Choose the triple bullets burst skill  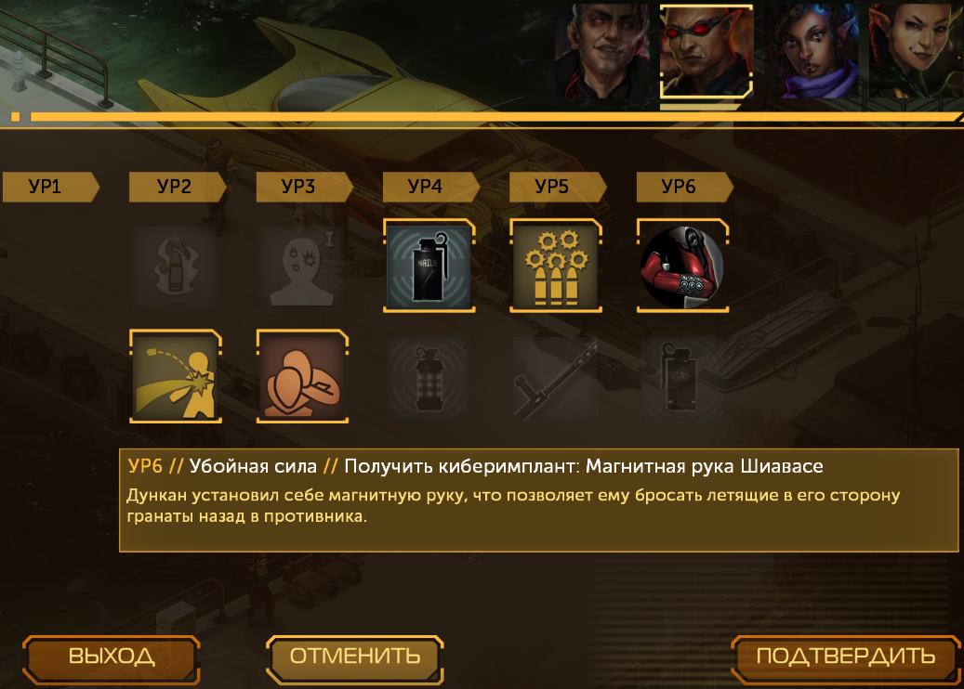click(x=556, y=266)
